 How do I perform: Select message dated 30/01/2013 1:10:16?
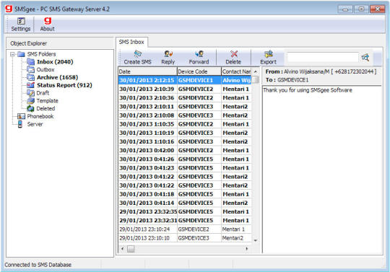[x=185, y=141]
